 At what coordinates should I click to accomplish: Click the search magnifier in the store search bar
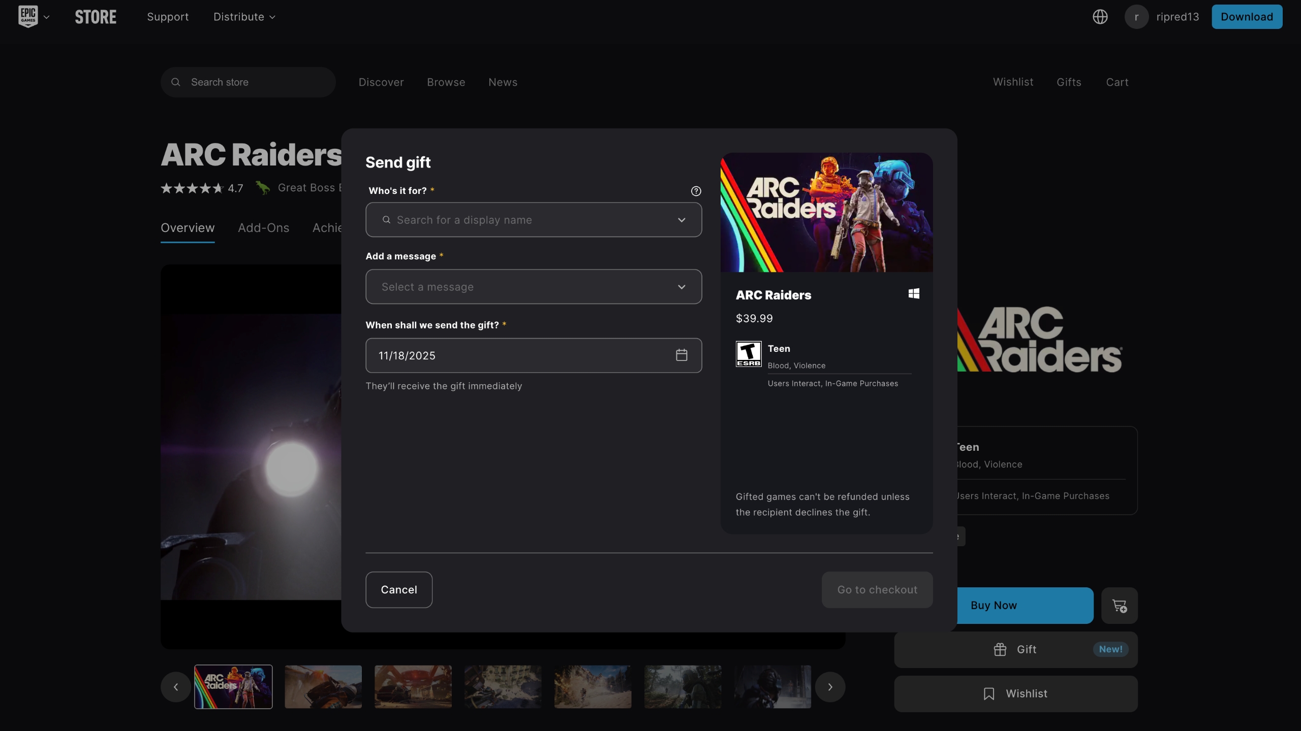pos(175,82)
